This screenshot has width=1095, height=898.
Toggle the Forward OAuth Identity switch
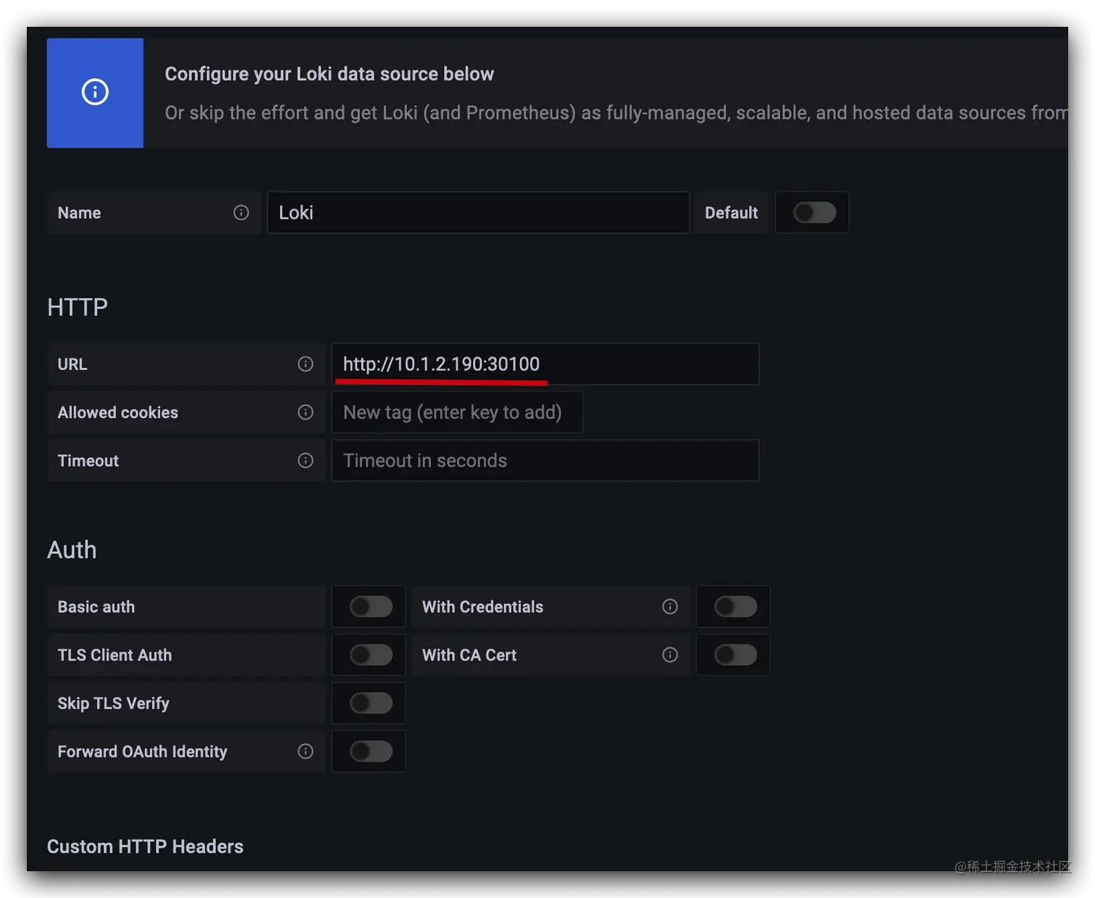tap(371, 751)
